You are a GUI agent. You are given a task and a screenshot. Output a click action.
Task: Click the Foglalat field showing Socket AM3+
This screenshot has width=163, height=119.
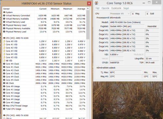[127, 26]
